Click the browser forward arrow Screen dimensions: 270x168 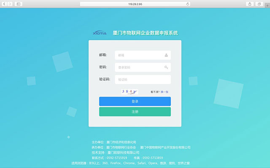[10, 4]
